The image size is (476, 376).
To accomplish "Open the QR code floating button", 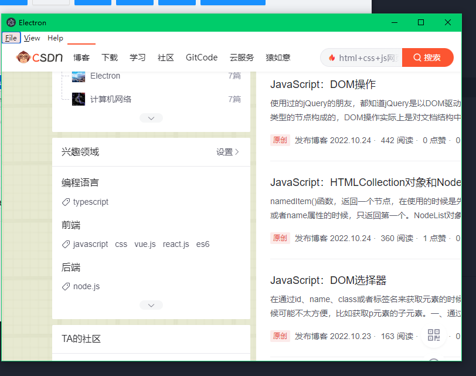I will coord(434,335).
